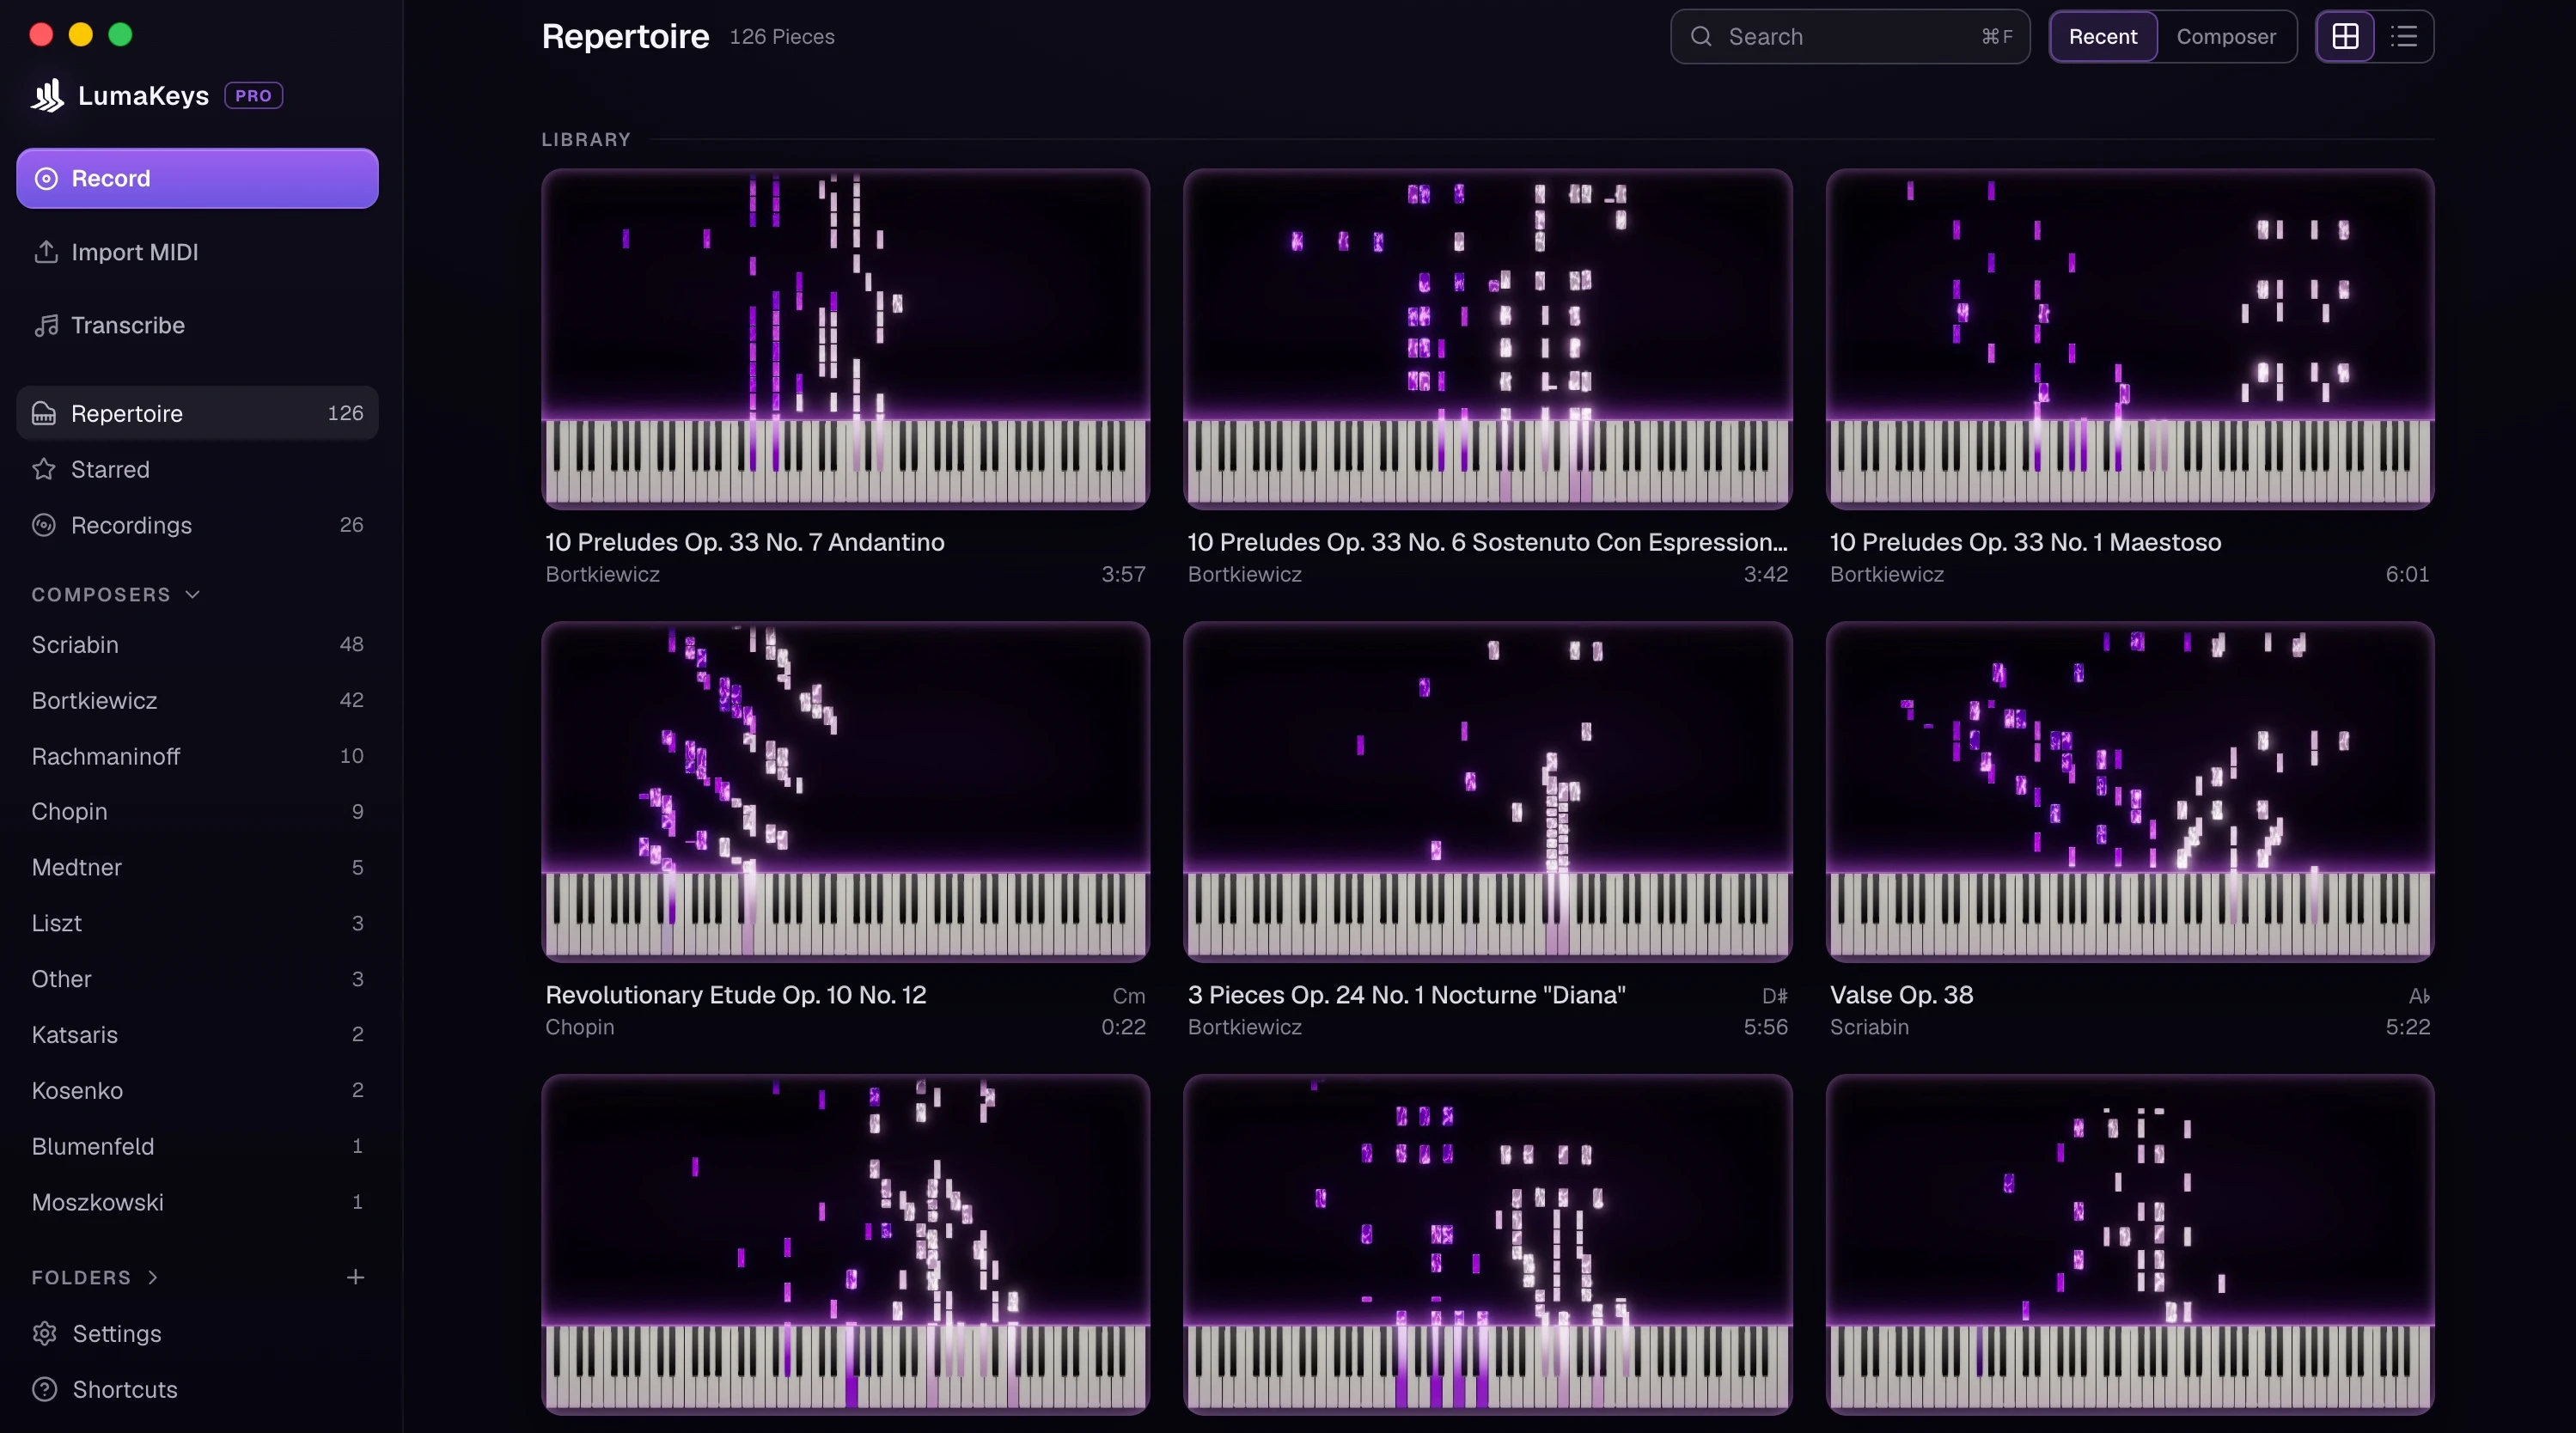2576x1433 pixels.
Task: Click the Transcribe music note icon
Action: 45,325
